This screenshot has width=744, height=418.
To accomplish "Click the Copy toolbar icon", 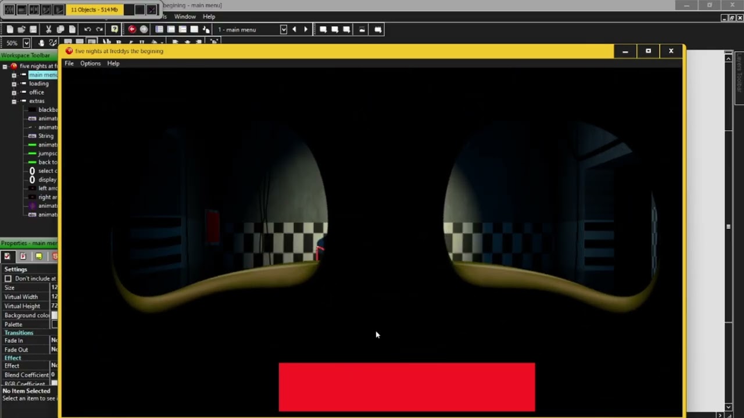I will click(60, 30).
